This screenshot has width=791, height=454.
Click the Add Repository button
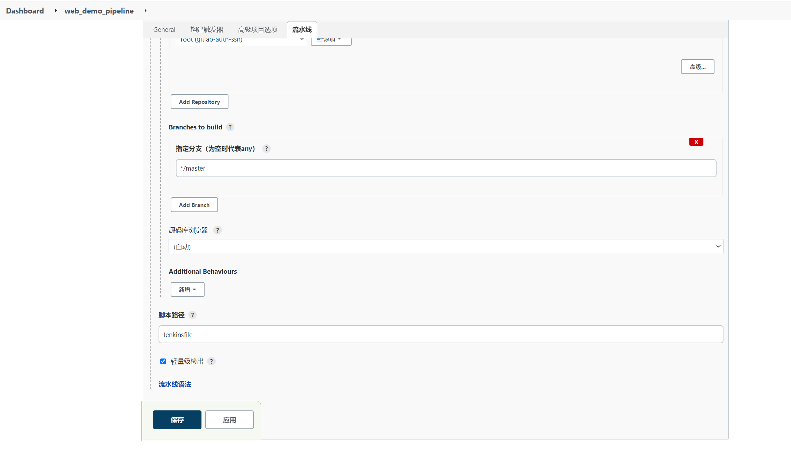[x=199, y=102]
